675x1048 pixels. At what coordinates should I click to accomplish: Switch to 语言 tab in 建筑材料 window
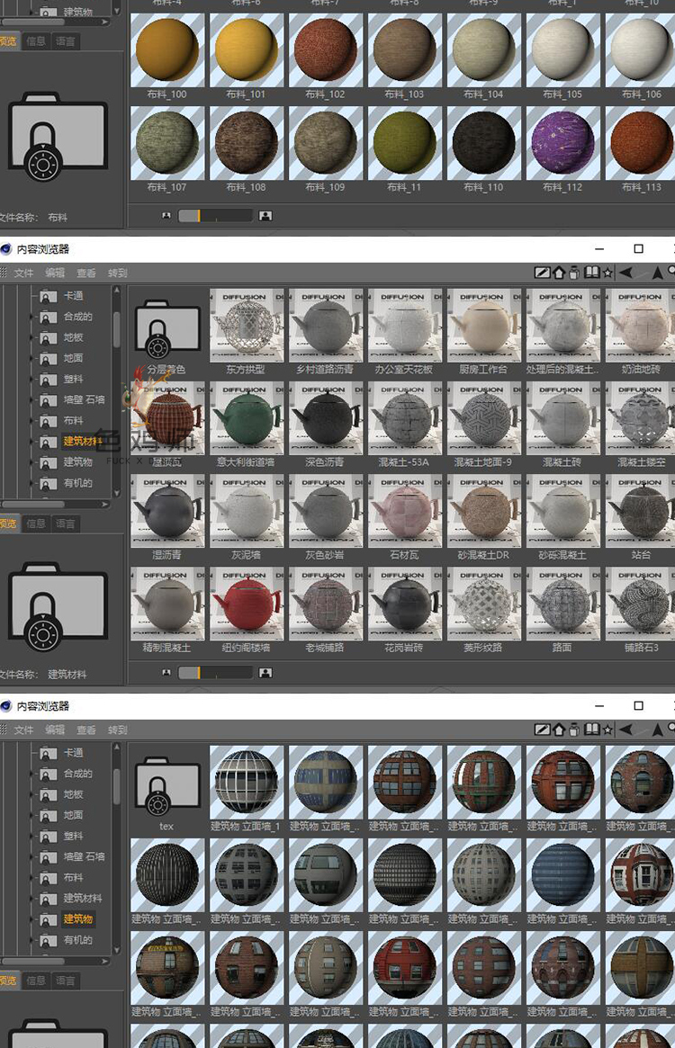66,524
